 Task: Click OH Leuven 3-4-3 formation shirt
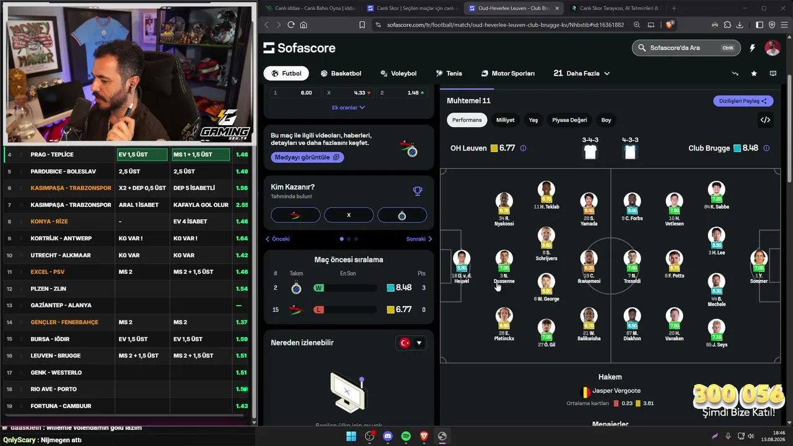(590, 152)
